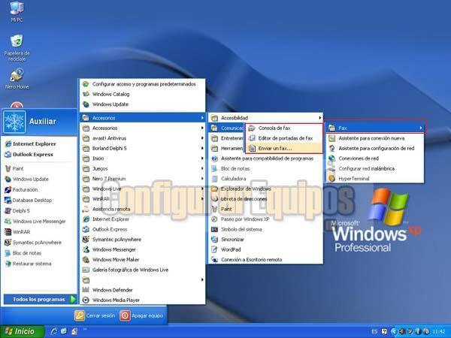Expand Accessorios folder submenu arrow
Screen dimensions: 451x338
pyautogui.click(x=202, y=128)
